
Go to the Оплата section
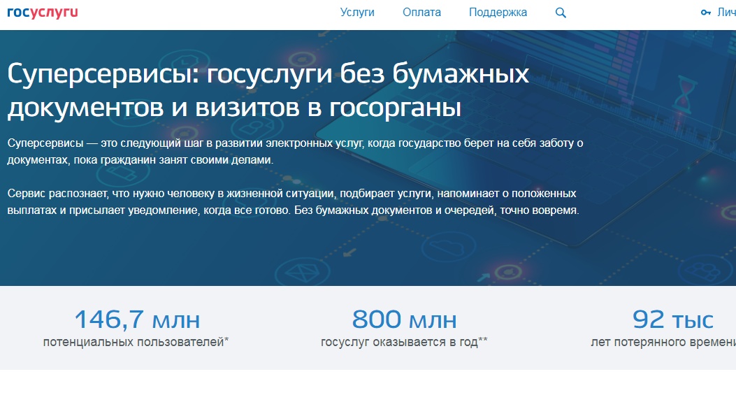(x=421, y=13)
